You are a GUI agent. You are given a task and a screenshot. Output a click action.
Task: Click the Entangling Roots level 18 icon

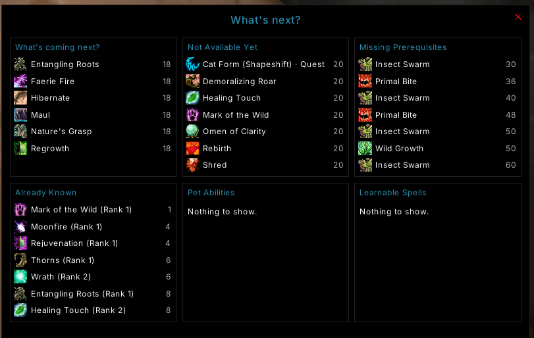click(x=20, y=64)
